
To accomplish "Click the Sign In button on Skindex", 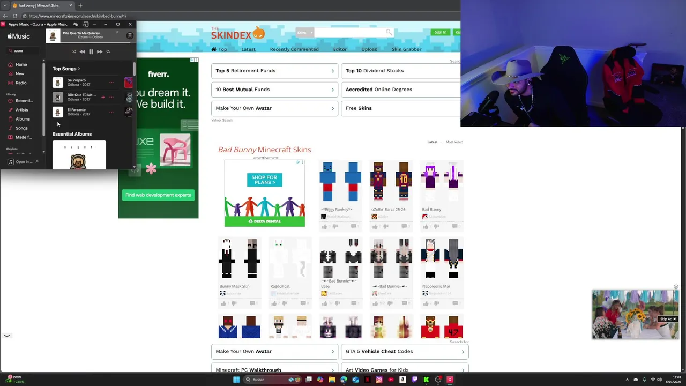I will point(441,32).
